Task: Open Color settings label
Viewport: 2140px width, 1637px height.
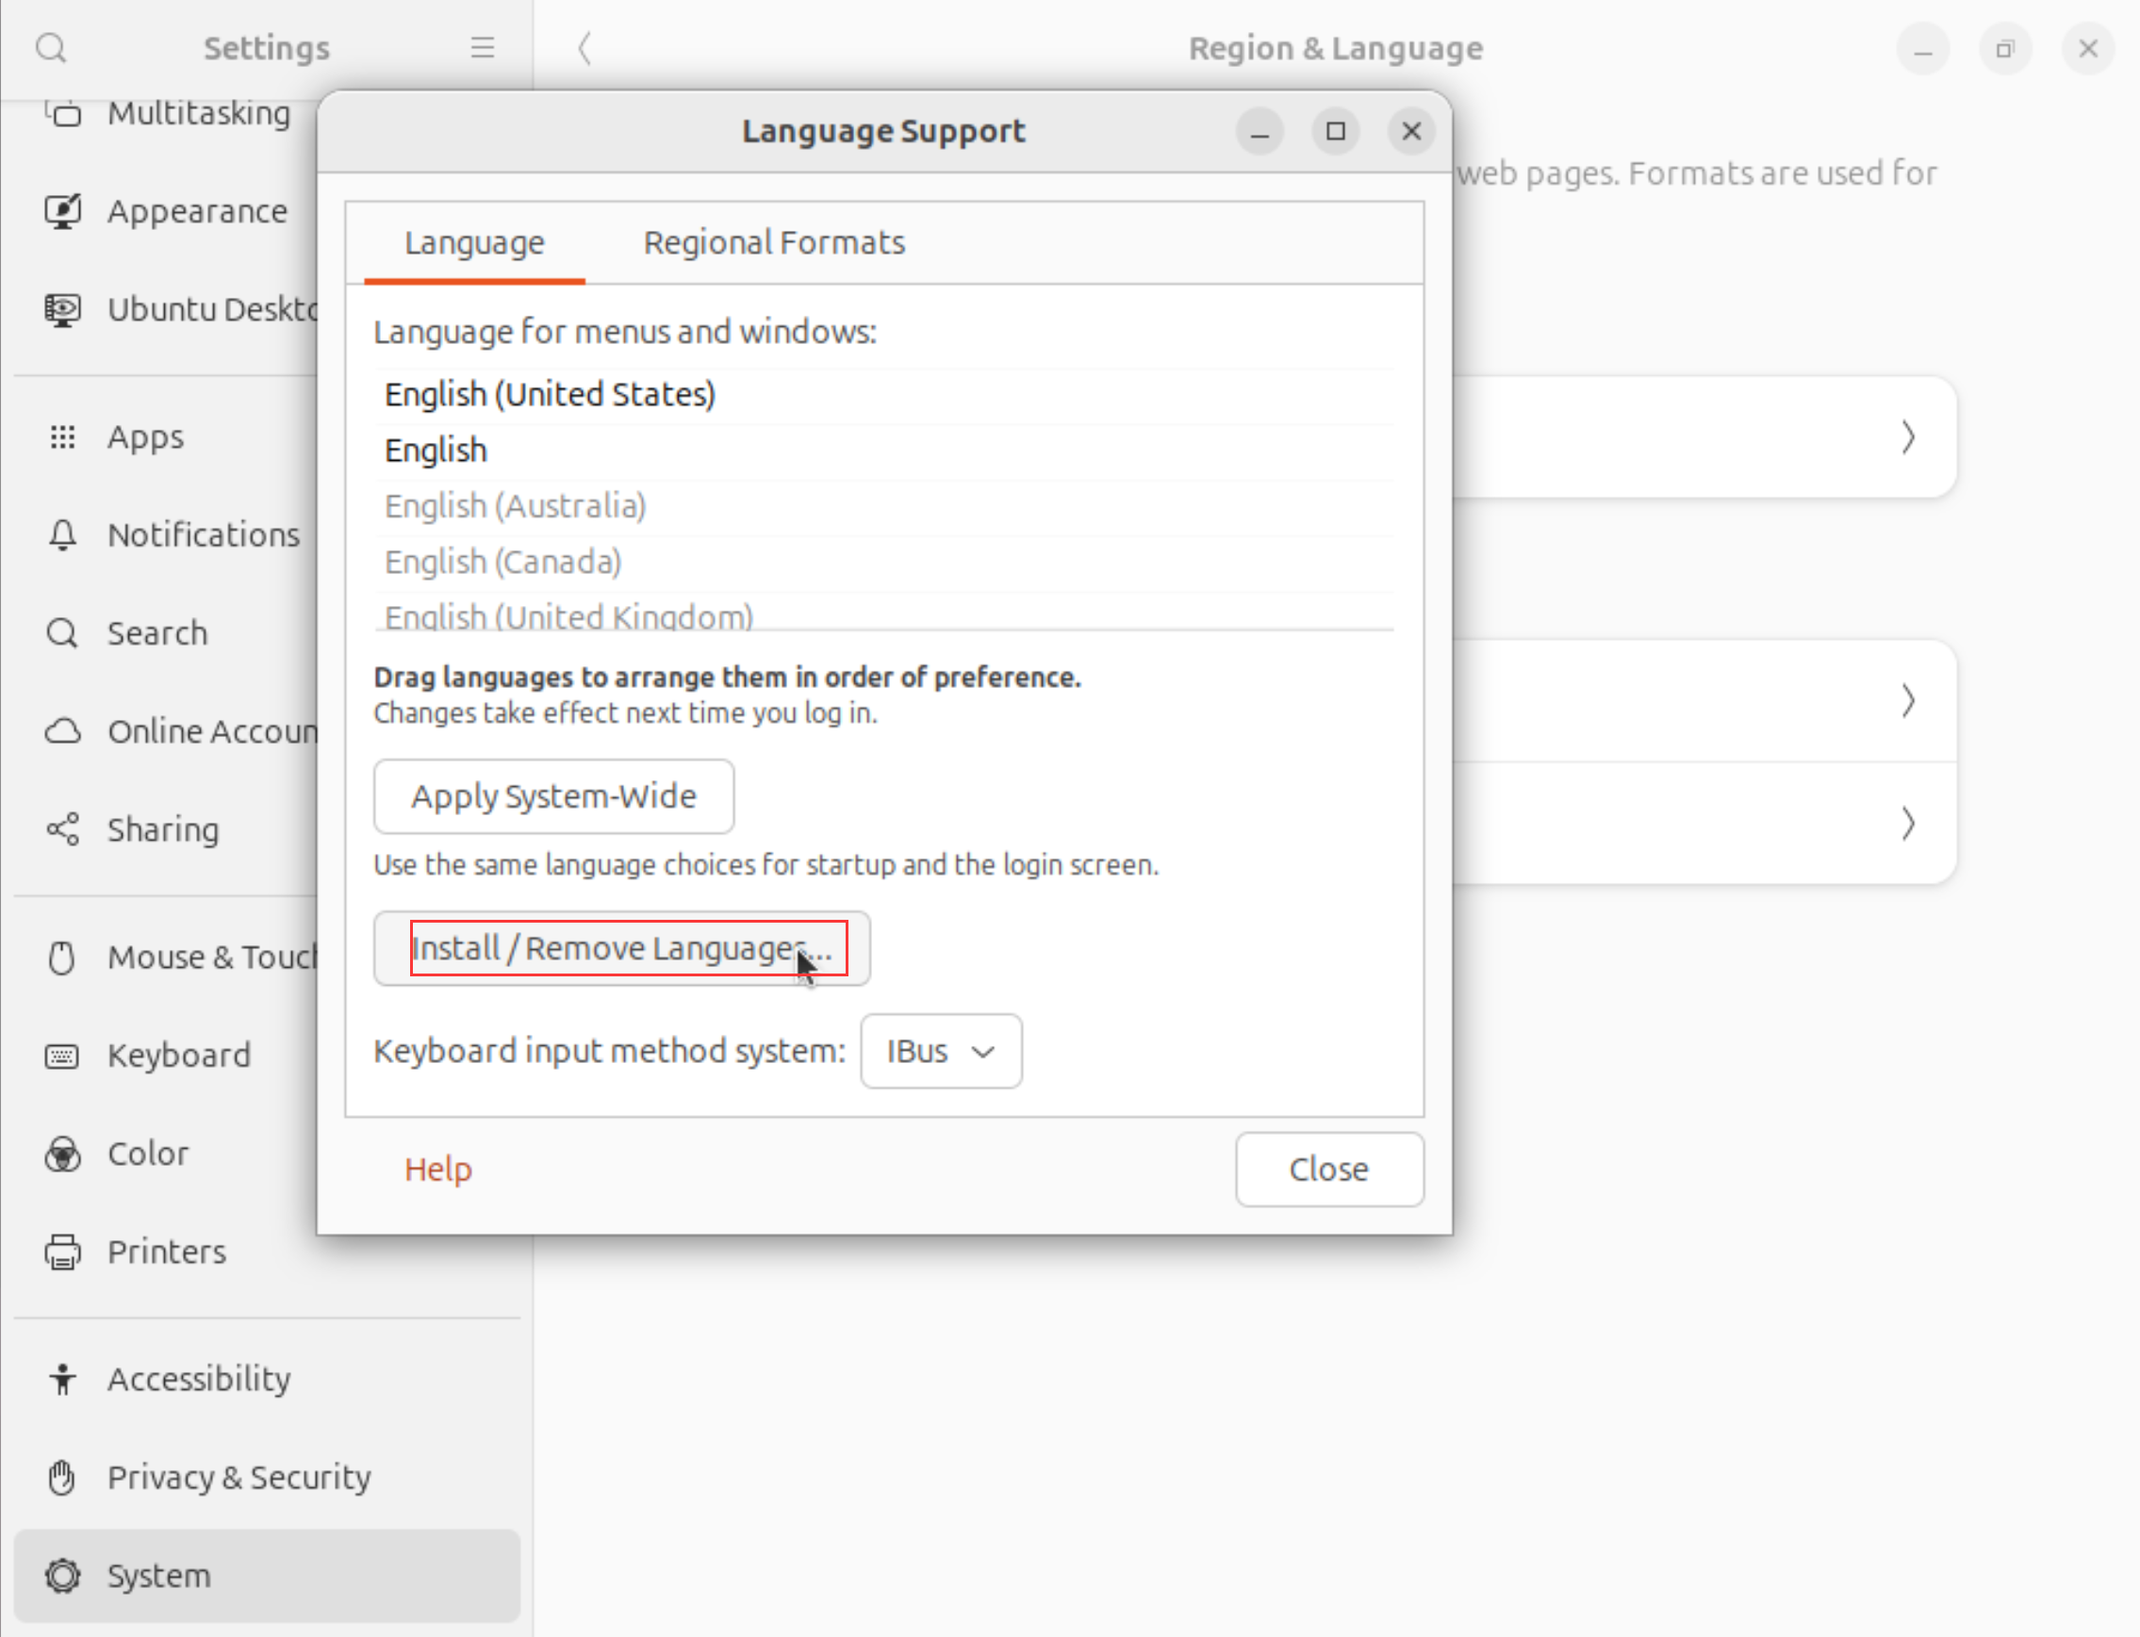Action: coord(148,1154)
